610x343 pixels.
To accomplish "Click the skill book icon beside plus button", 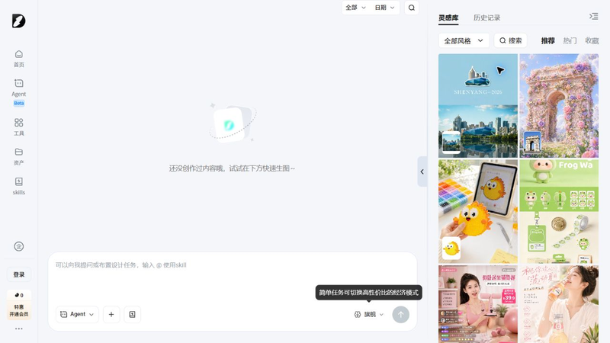I will (x=132, y=314).
